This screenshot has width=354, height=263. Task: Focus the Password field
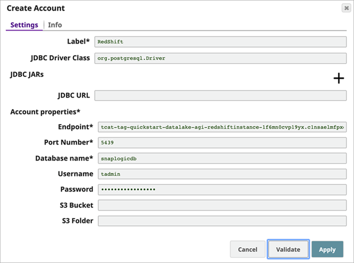[x=222, y=190]
